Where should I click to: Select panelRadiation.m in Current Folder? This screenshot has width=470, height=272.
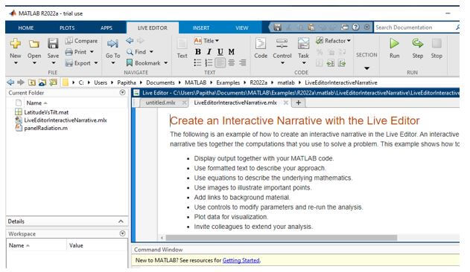click(45, 128)
